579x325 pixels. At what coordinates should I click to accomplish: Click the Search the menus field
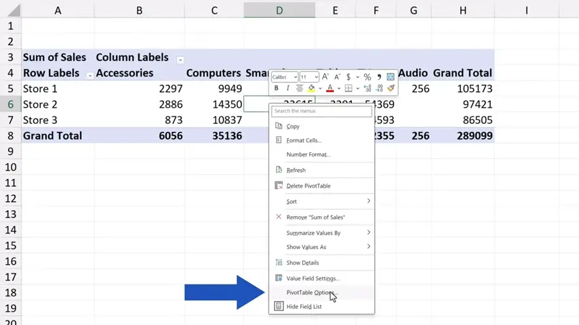[321, 111]
